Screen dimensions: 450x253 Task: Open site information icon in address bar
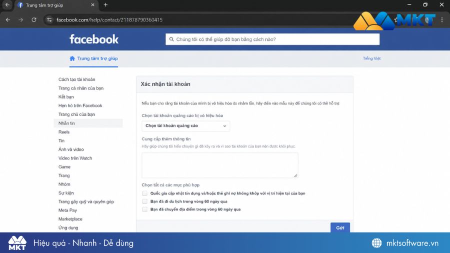point(49,20)
